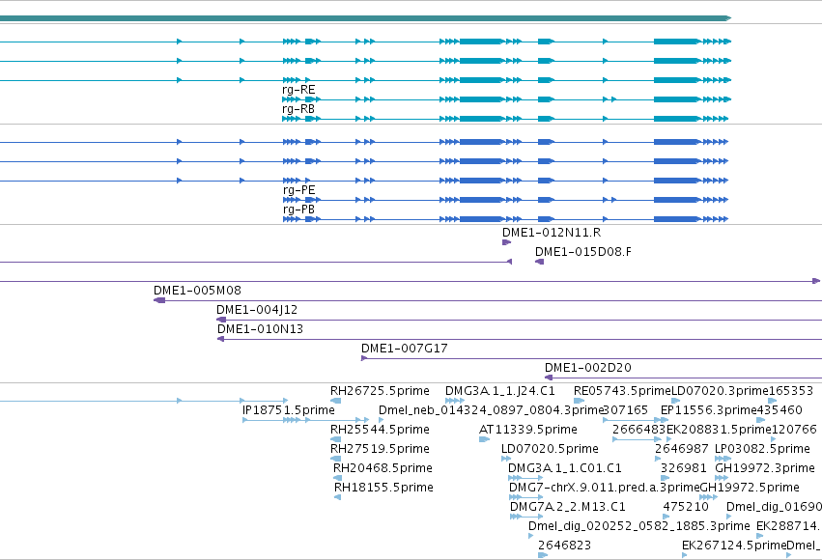The height and width of the screenshot is (560, 822).
Task: Select the rg-RB transcript label
Action: (x=298, y=109)
